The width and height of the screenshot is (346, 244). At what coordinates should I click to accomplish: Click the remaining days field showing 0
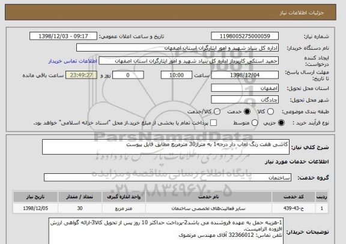tap(128, 75)
